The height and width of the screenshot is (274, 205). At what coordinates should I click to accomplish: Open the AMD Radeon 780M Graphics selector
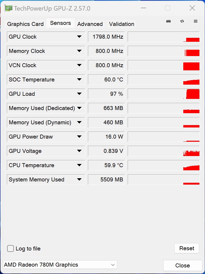(x=60, y=265)
